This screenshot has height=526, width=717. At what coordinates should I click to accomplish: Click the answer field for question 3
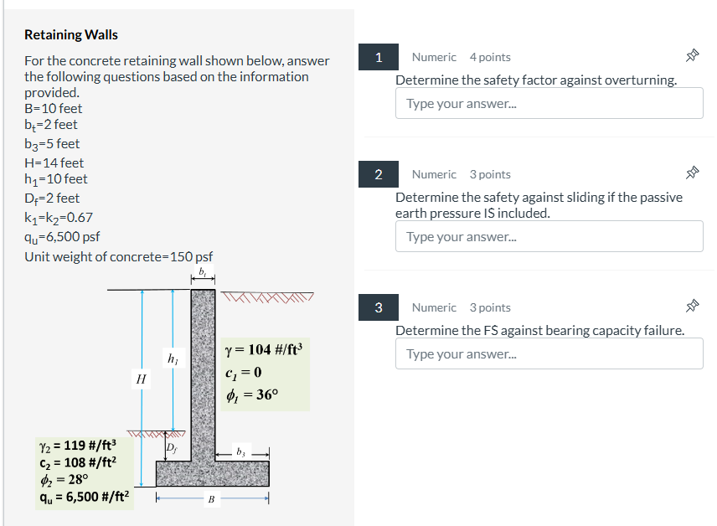(x=549, y=353)
